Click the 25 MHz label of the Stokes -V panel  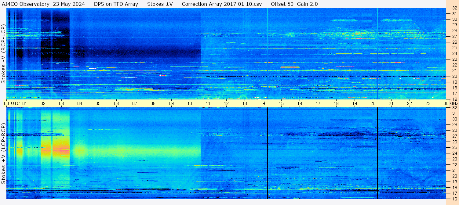point(454,48)
